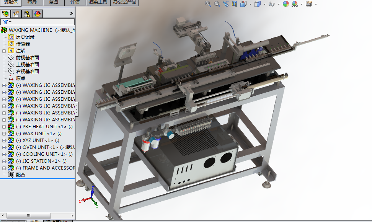Click the 历史记录 history icon
The width and height of the screenshot is (372, 222).
[11, 37]
